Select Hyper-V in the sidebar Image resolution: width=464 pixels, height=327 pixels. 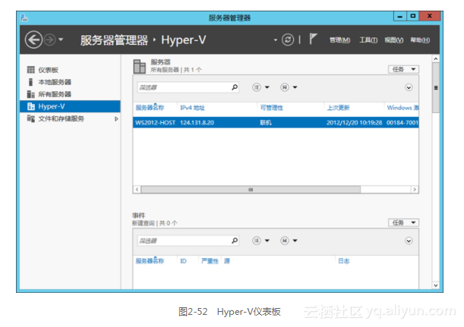pyautogui.click(x=70, y=106)
